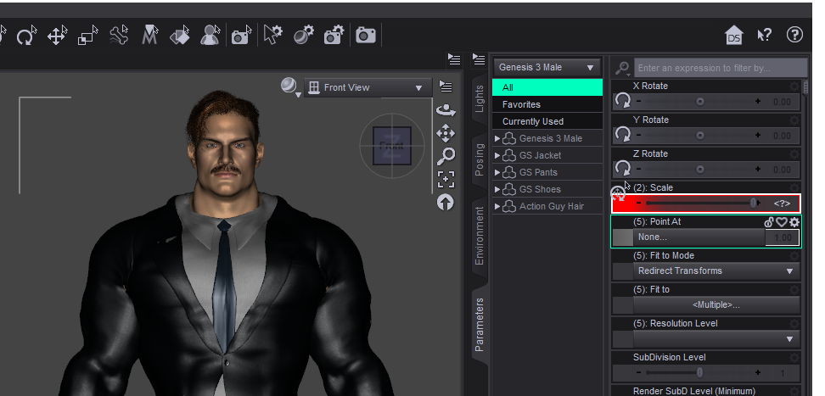Select the Rotate tool in toolbar

(x=26, y=36)
